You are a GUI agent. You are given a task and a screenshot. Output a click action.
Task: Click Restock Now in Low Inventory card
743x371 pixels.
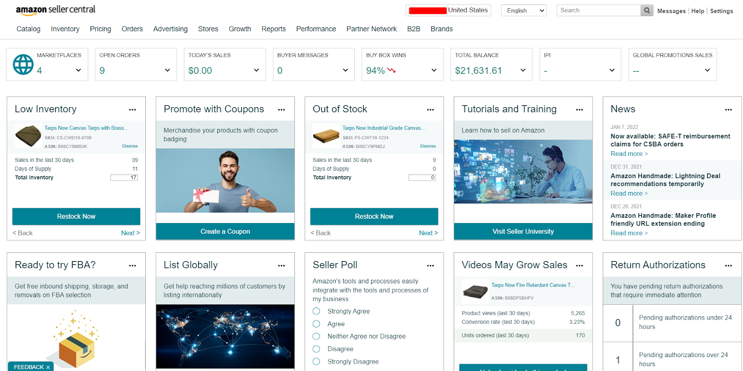coord(76,217)
